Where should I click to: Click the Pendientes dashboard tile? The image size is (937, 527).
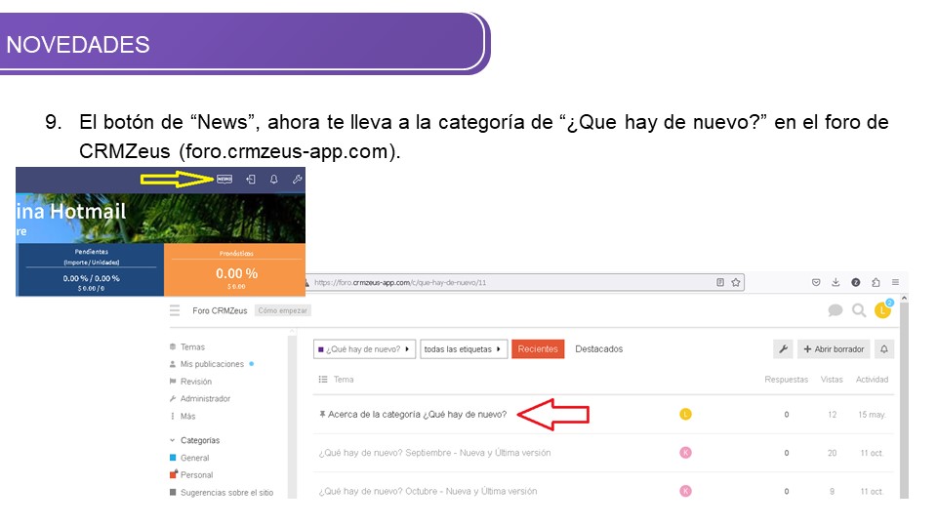[x=90, y=269]
